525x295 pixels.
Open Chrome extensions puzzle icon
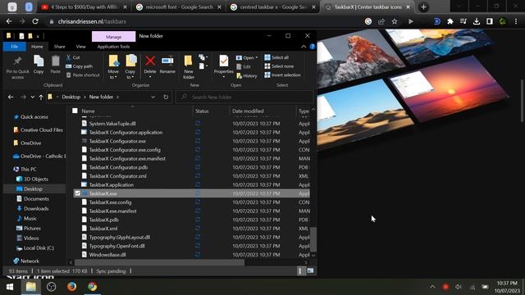pyautogui.click(x=450, y=21)
